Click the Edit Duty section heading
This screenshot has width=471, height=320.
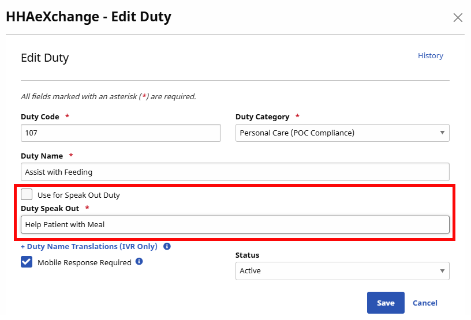[44, 58]
